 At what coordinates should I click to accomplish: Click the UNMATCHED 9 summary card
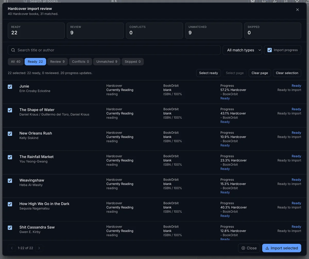213,31
